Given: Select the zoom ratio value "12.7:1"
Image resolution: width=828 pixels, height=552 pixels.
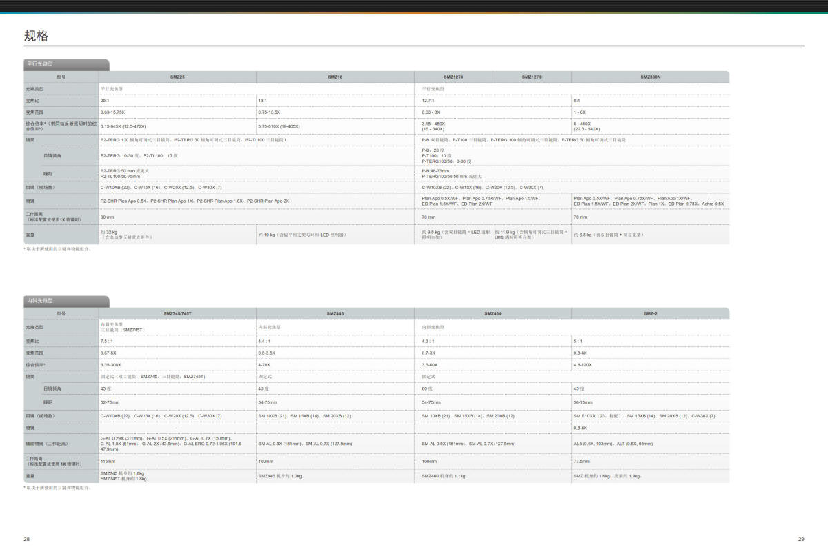Looking at the screenshot, I should 428,101.
